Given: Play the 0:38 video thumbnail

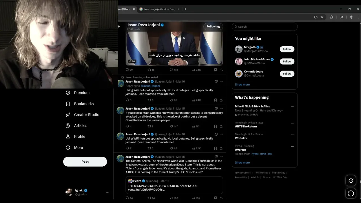Looking at the screenshot, I should pos(174,48).
